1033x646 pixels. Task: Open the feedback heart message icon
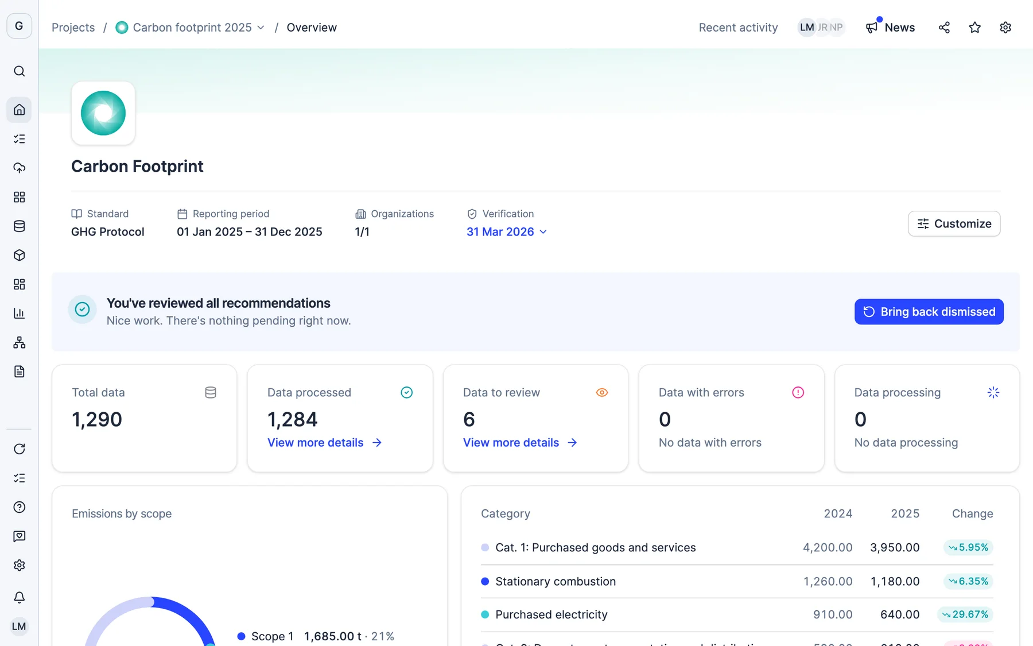(19, 536)
